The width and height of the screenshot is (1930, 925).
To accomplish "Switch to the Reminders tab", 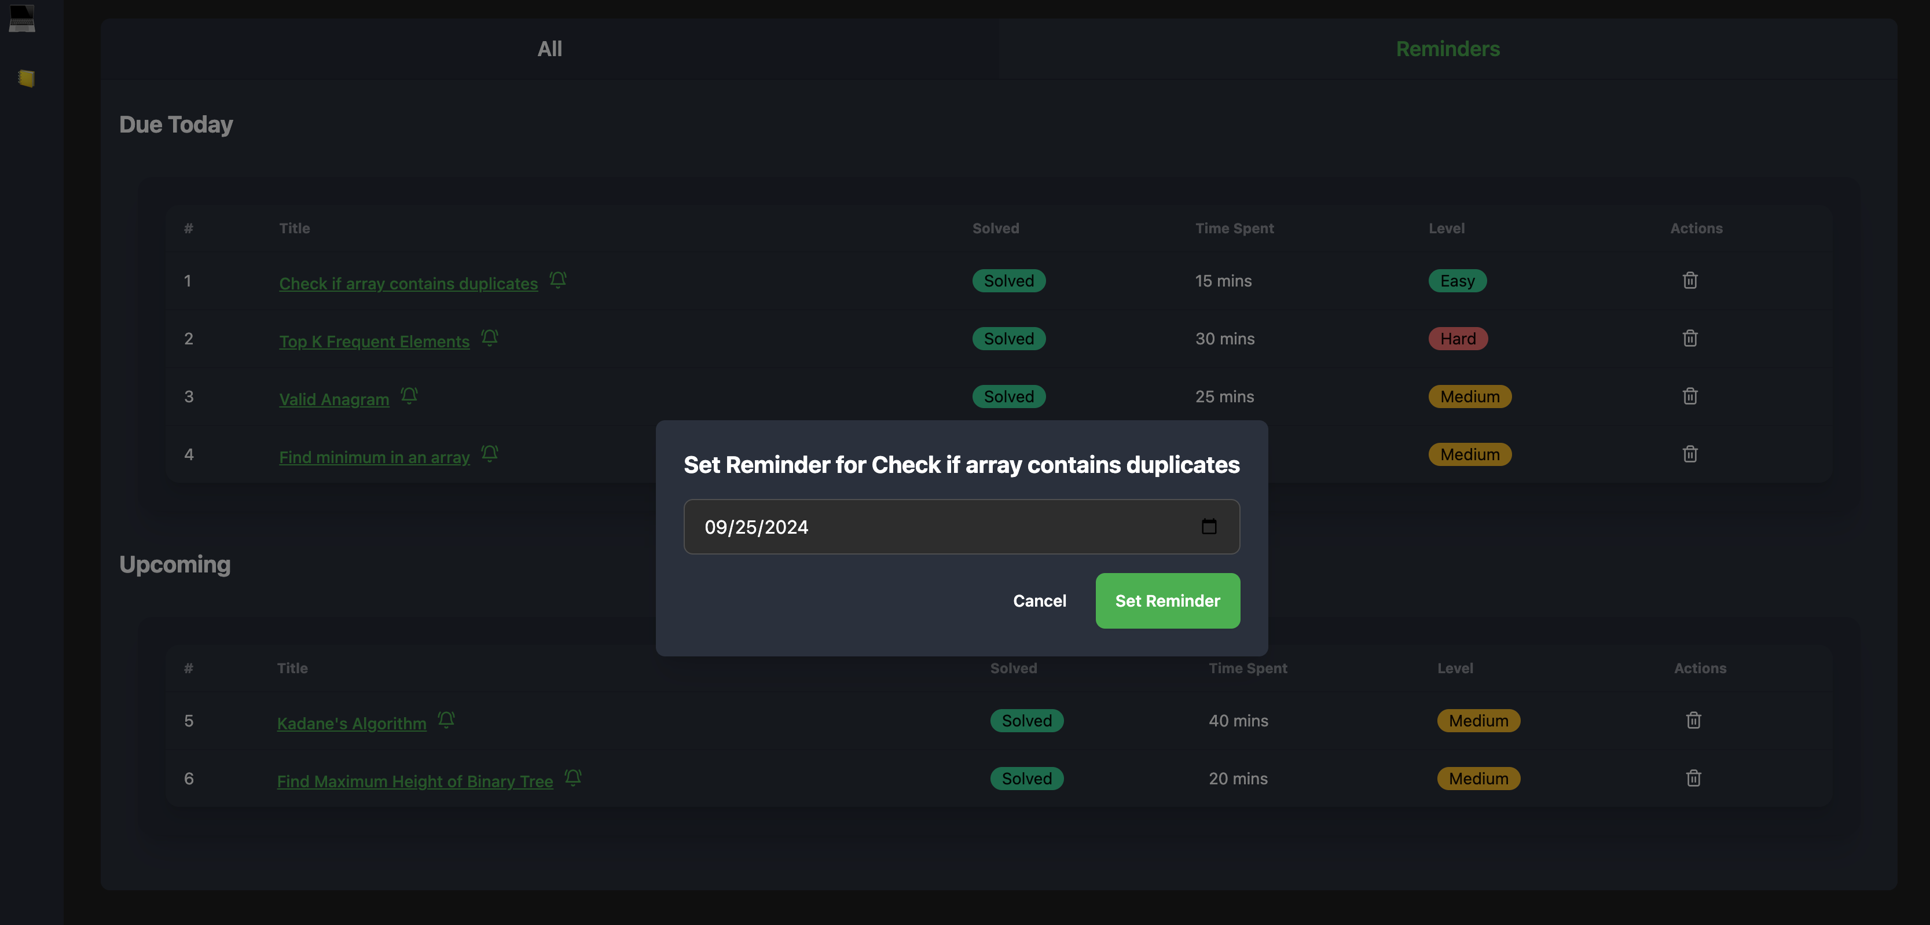I will click(1447, 49).
